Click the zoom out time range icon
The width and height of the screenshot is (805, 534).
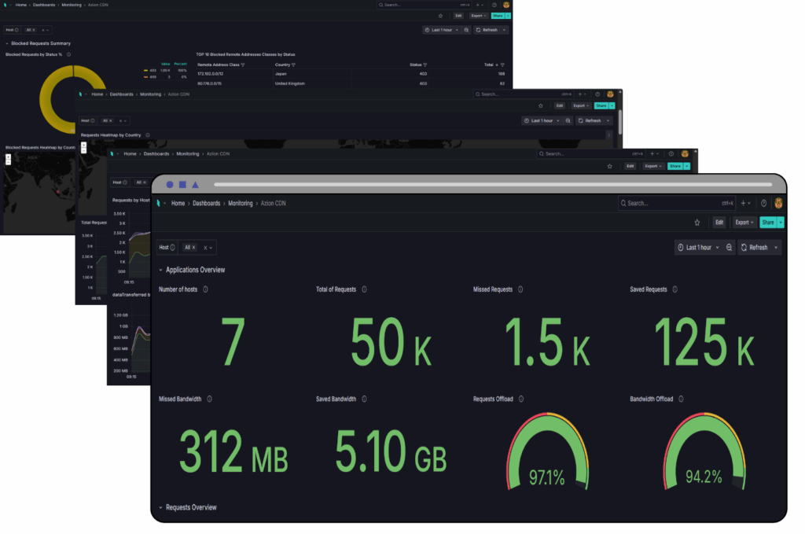click(730, 247)
